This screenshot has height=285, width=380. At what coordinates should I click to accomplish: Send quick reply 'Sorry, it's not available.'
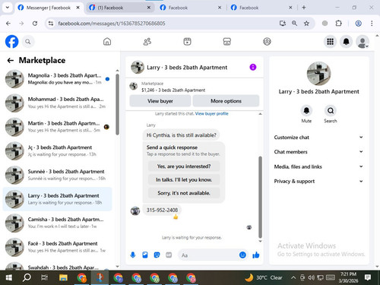(184, 193)
